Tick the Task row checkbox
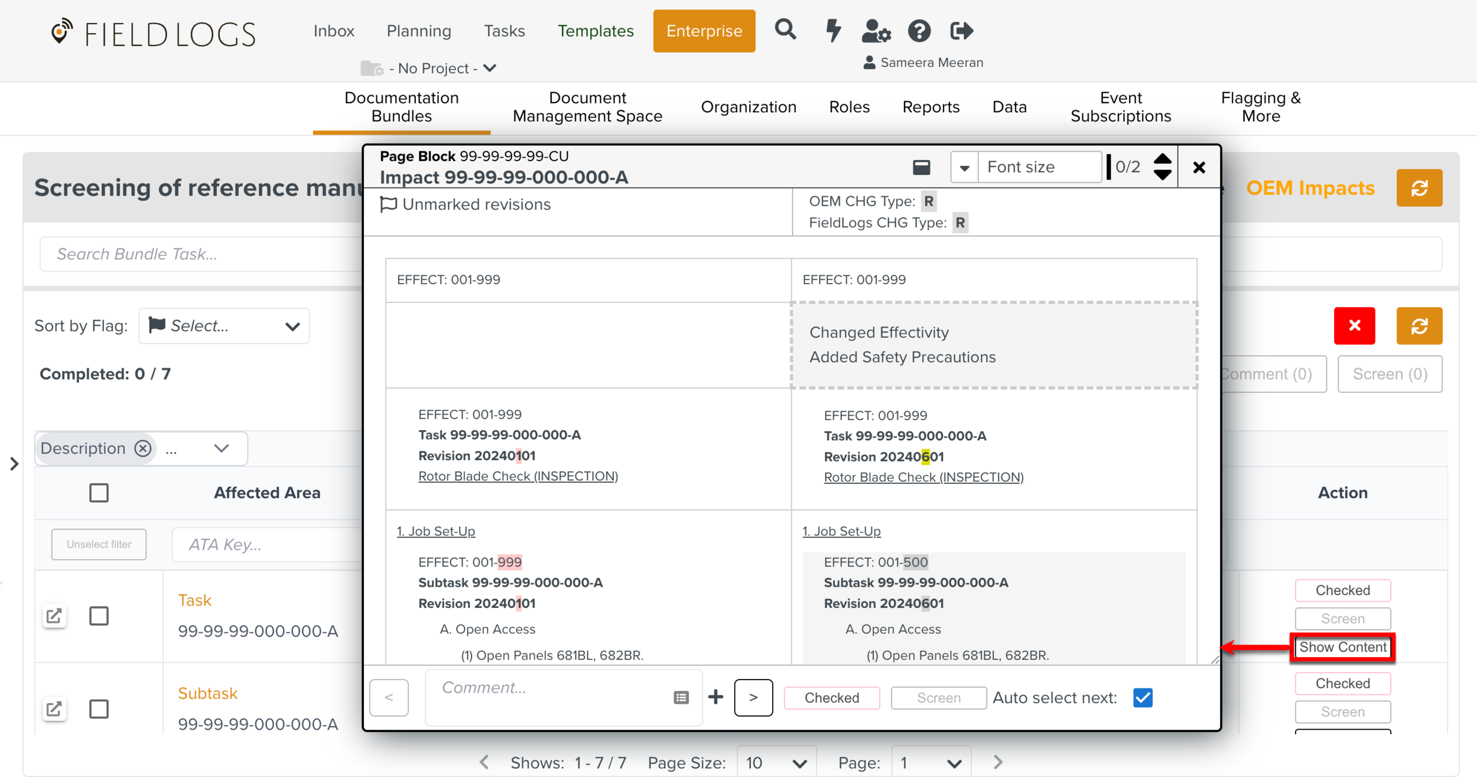Screen dimensions: 1477x777 pos(99,616)
